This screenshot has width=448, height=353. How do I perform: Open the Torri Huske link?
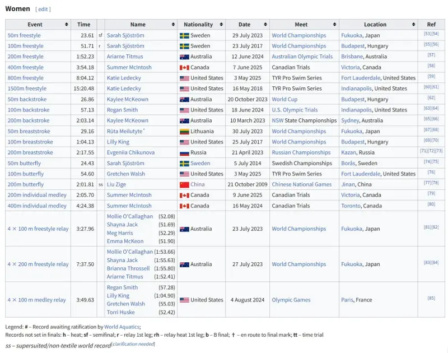pyautogui.click(x=120, y=313)
